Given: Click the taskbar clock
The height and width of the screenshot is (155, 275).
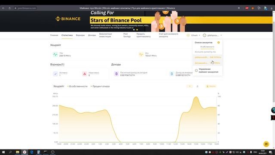Looking at the screenshot, I should (263, 152).
